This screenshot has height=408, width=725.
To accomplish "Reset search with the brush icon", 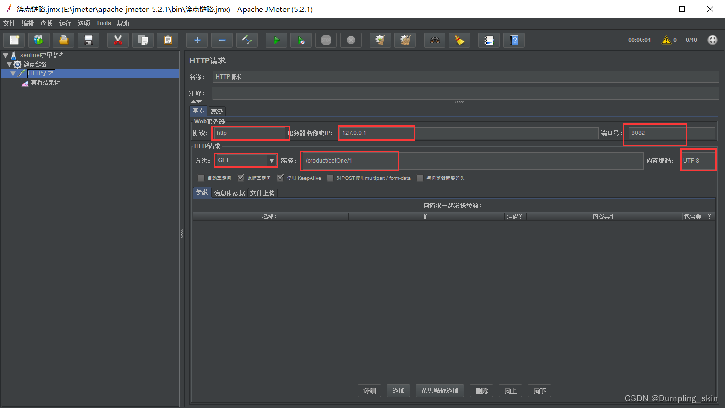I will click(459, 40).
